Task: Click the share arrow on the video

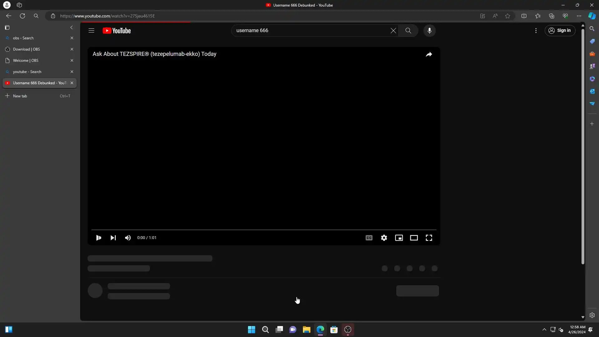Action: 429,54
